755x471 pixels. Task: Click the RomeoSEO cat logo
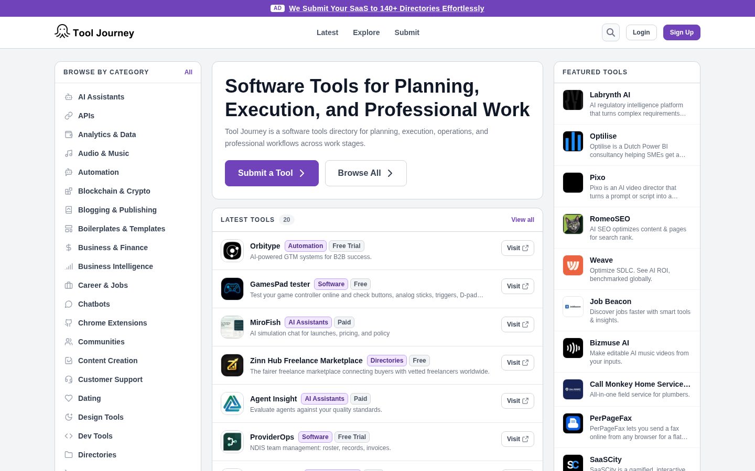573,224
